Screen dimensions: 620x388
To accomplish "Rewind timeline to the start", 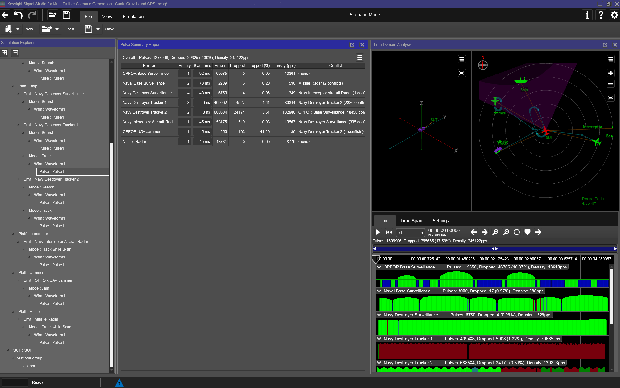I will 389,232.
